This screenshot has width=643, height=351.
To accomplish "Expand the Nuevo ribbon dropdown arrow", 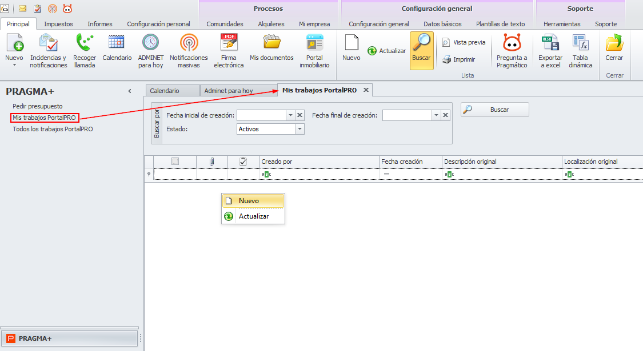I will point(14,65).
